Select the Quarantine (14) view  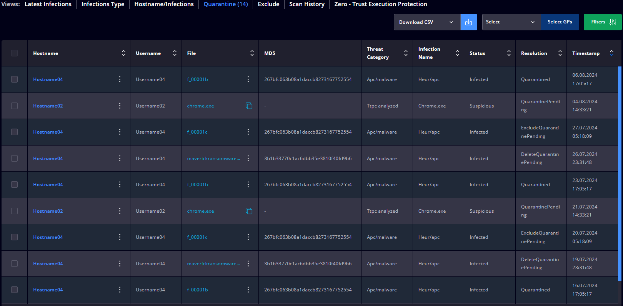tap(226, 4)
